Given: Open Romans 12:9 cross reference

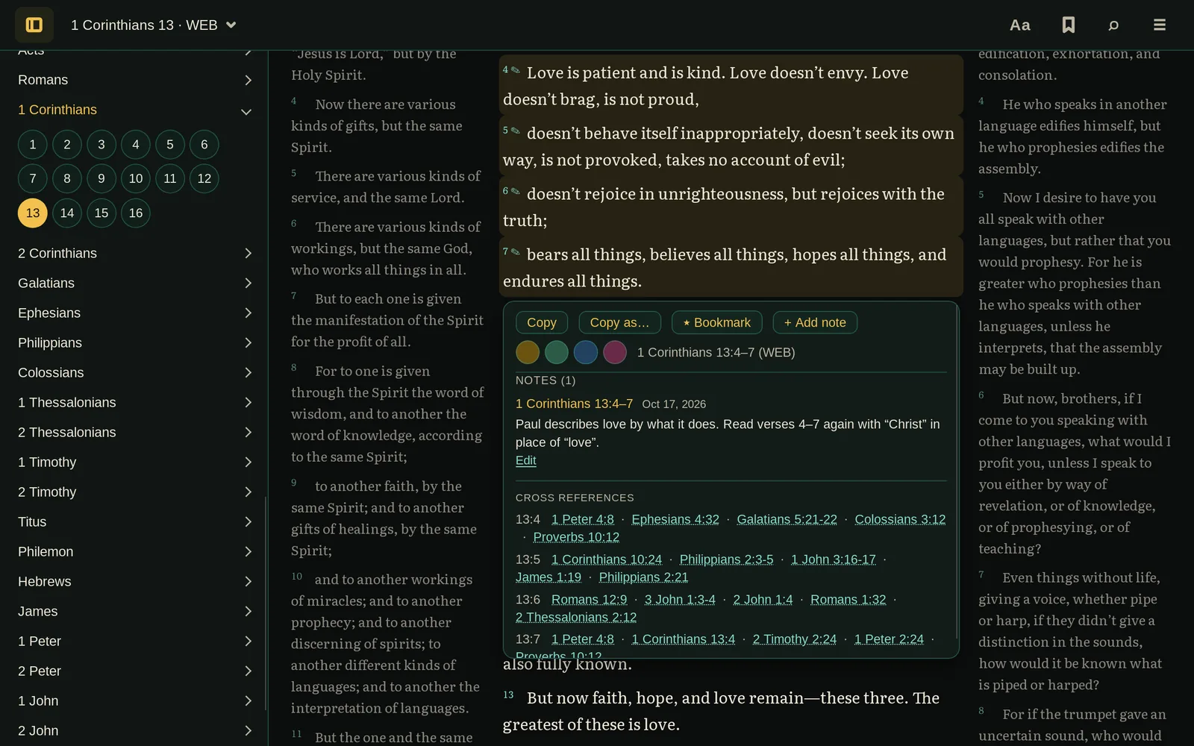Looking at the screenshot, I should coord(589,600).
